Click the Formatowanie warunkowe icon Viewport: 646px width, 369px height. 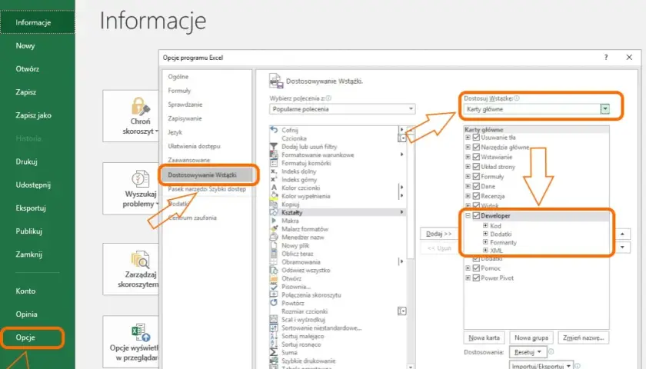pyautogui.click(x=274, y=155)
